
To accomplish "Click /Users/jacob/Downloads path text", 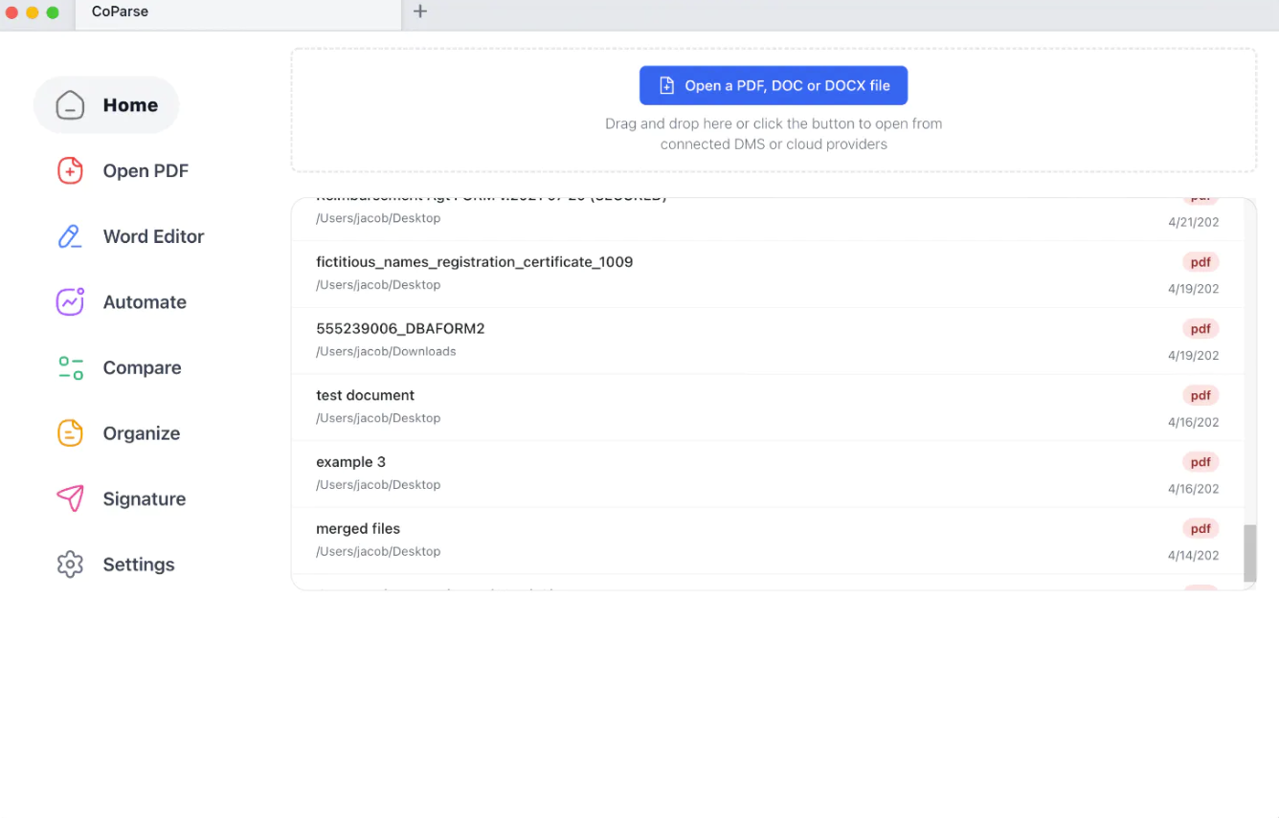I will [386, 351].
